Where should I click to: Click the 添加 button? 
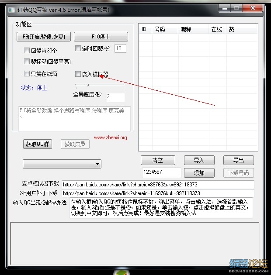(199, 173)
